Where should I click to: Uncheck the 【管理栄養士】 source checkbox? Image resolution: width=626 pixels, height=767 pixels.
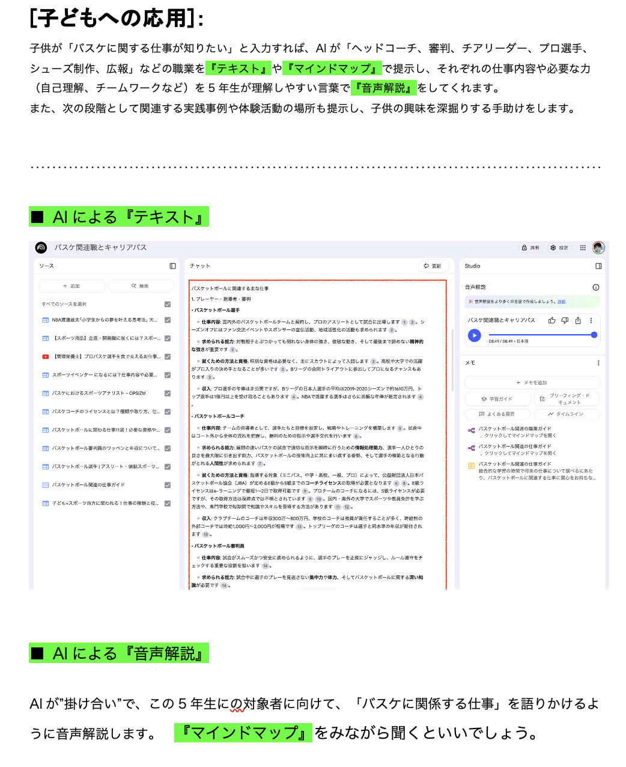coord(168,356)
